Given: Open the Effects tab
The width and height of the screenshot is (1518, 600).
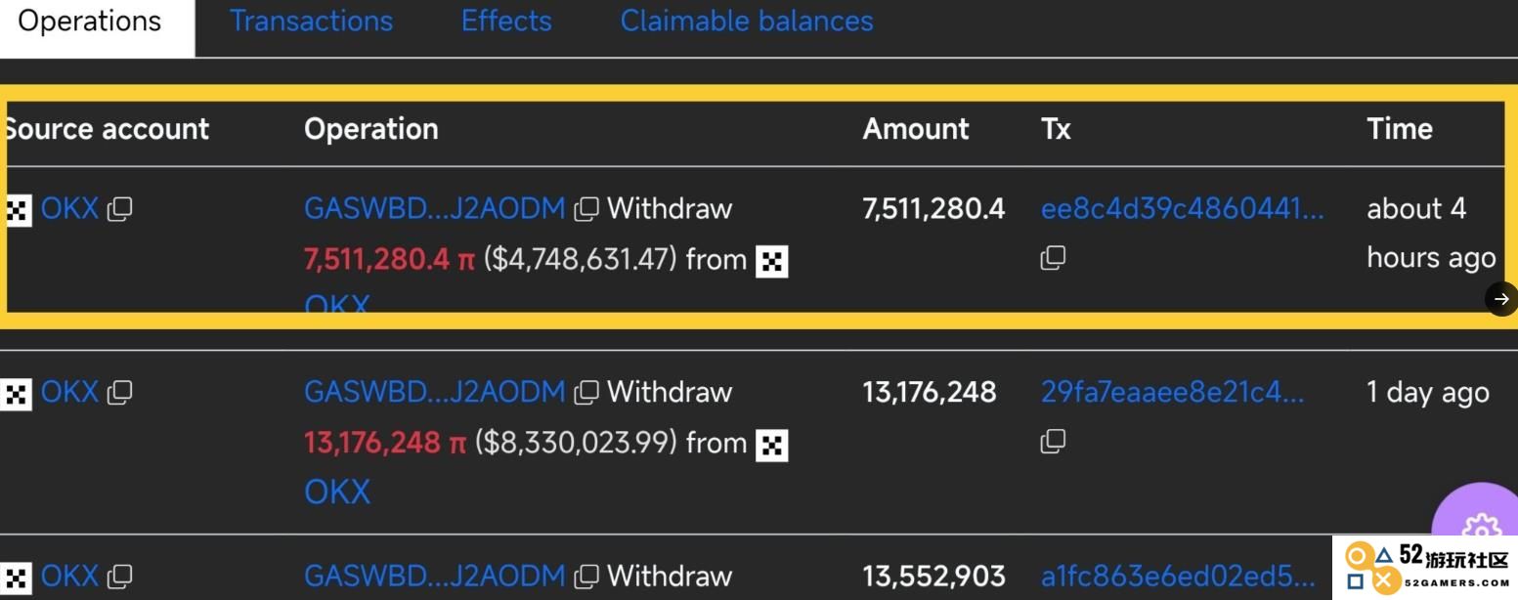Looking at the screenshot, I should click(x=506, y=21).
